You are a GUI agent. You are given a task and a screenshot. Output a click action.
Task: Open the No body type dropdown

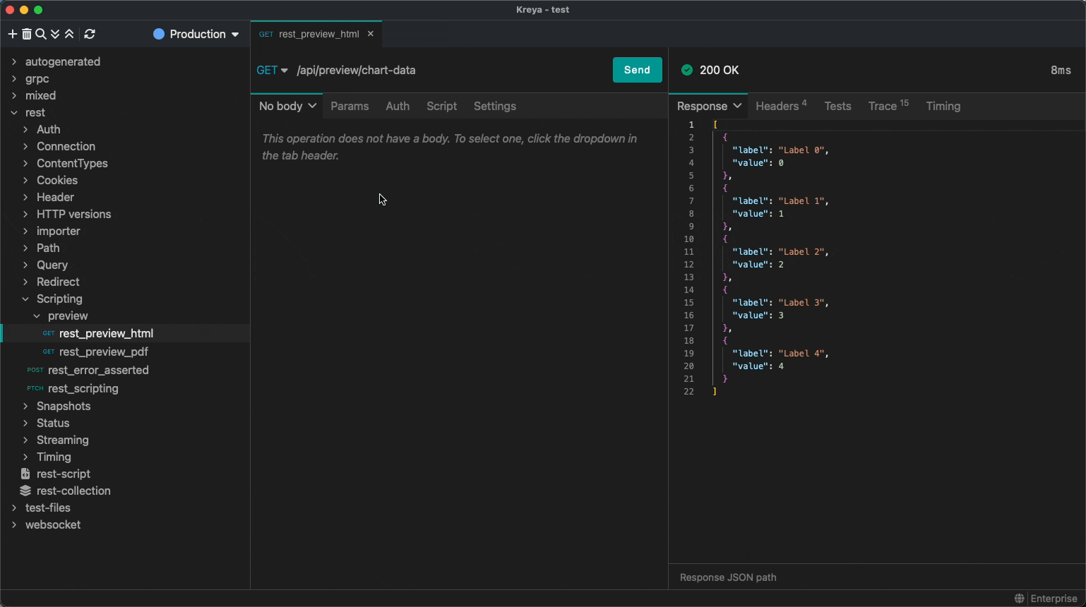pos(287,106)
